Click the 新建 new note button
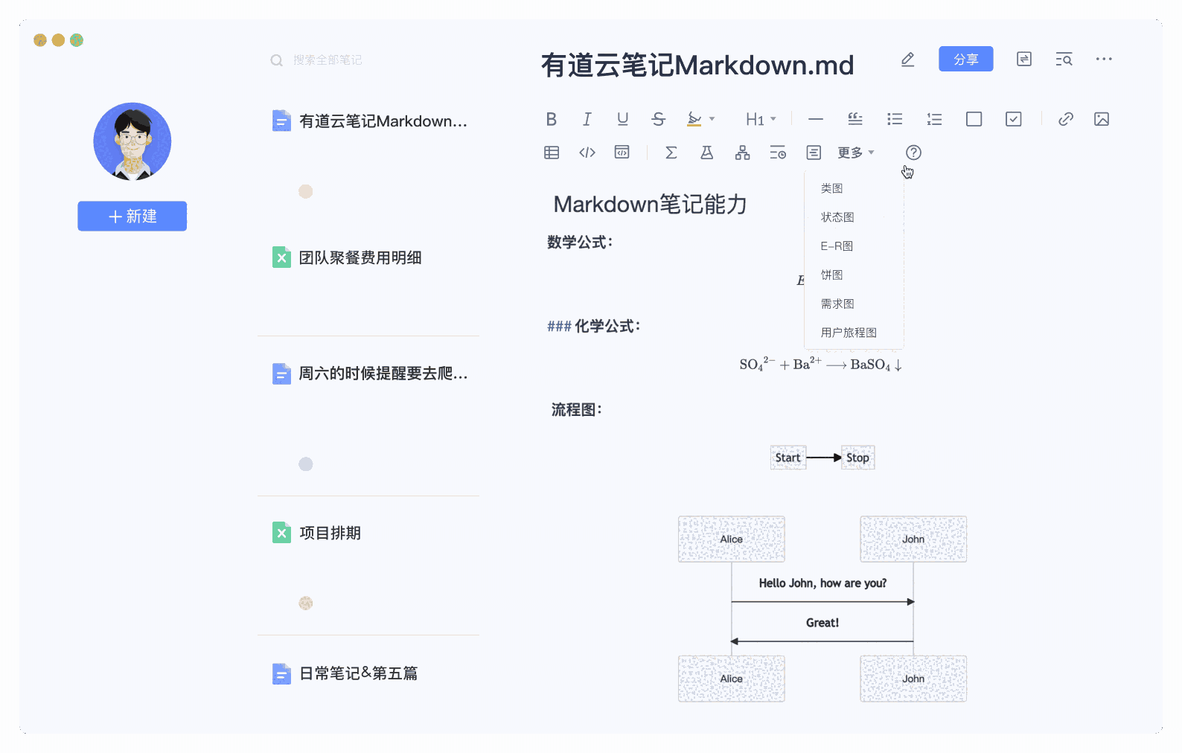This screenshot has width=1182, height=753. tap(132, 216)
